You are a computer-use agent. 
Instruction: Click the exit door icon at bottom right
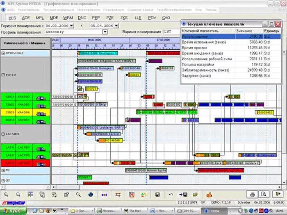278,194
